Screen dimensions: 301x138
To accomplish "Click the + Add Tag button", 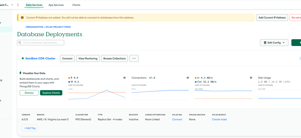I will [x=30, y=128].
